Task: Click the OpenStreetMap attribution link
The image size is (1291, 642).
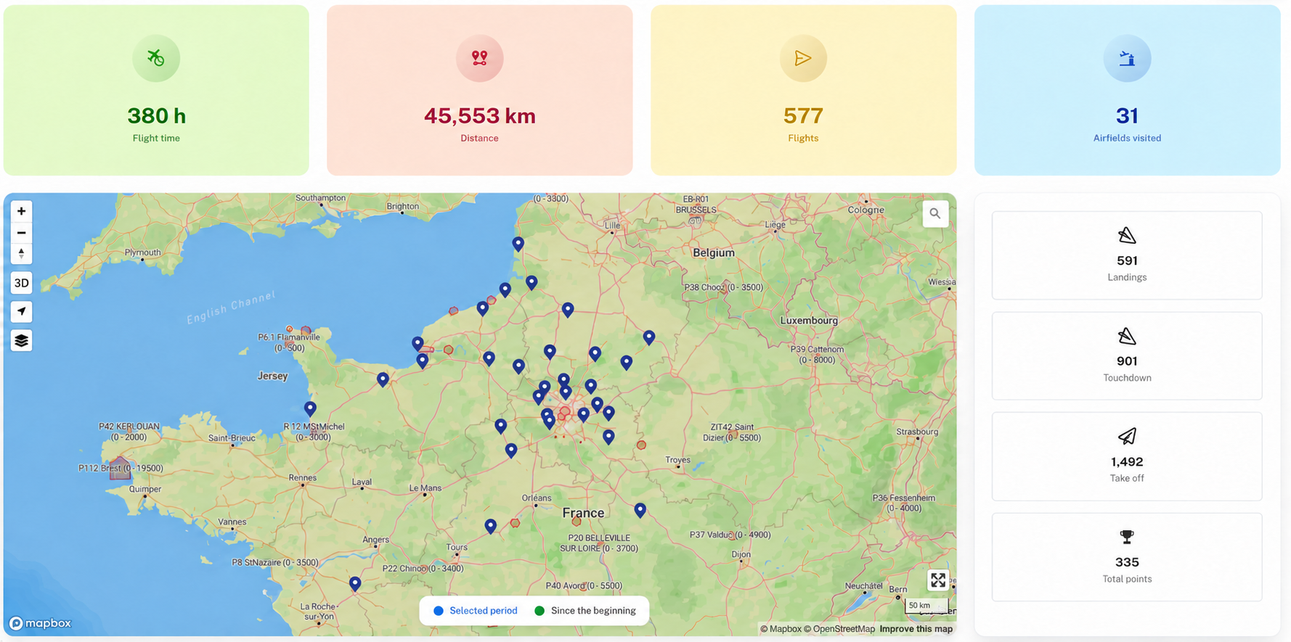Action: point(839,629)
